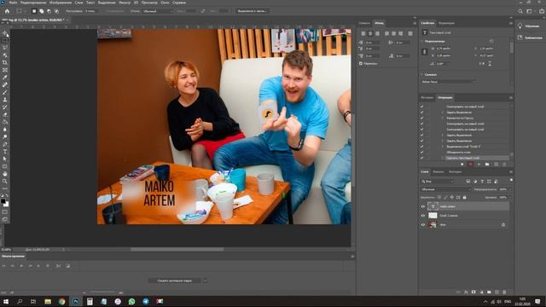Choose Add to selection mode icon
546x307 pixels.
coord(42,11)
